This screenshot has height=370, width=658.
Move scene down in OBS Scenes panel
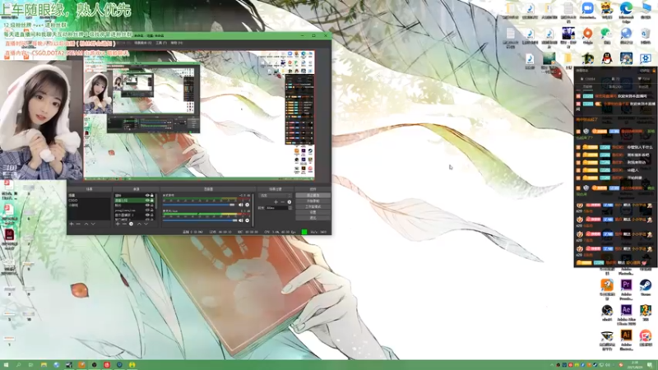(x=93, y=224)
